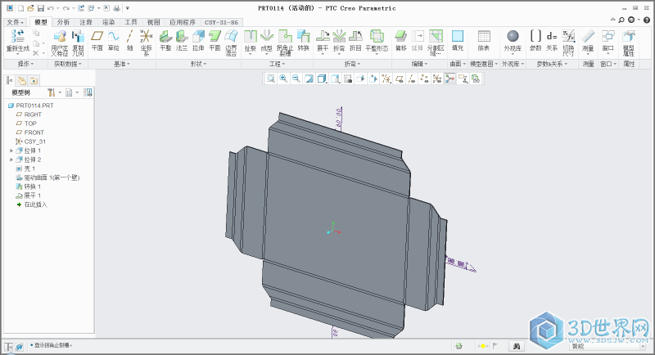
Task: Open 模型属性 model properties
Action: 629,43
